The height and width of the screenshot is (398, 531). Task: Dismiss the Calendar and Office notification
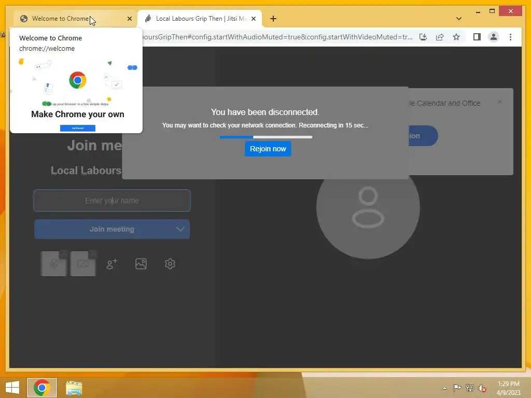click(x=500, y=102)
